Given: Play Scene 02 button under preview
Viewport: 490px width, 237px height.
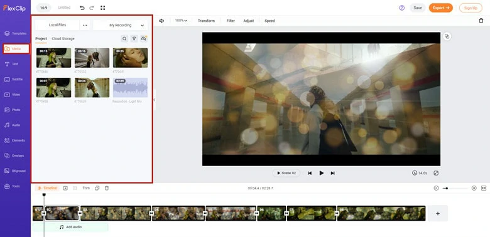Looking at the screenshot, I should (286, 173).
